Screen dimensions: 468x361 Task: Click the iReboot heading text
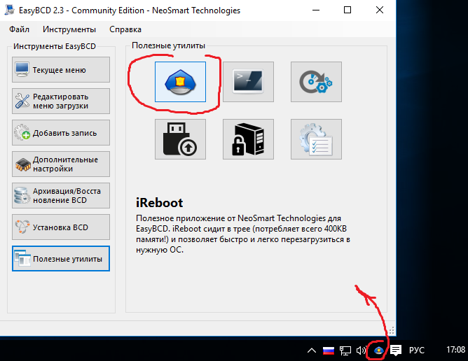(x=159, y=203)
